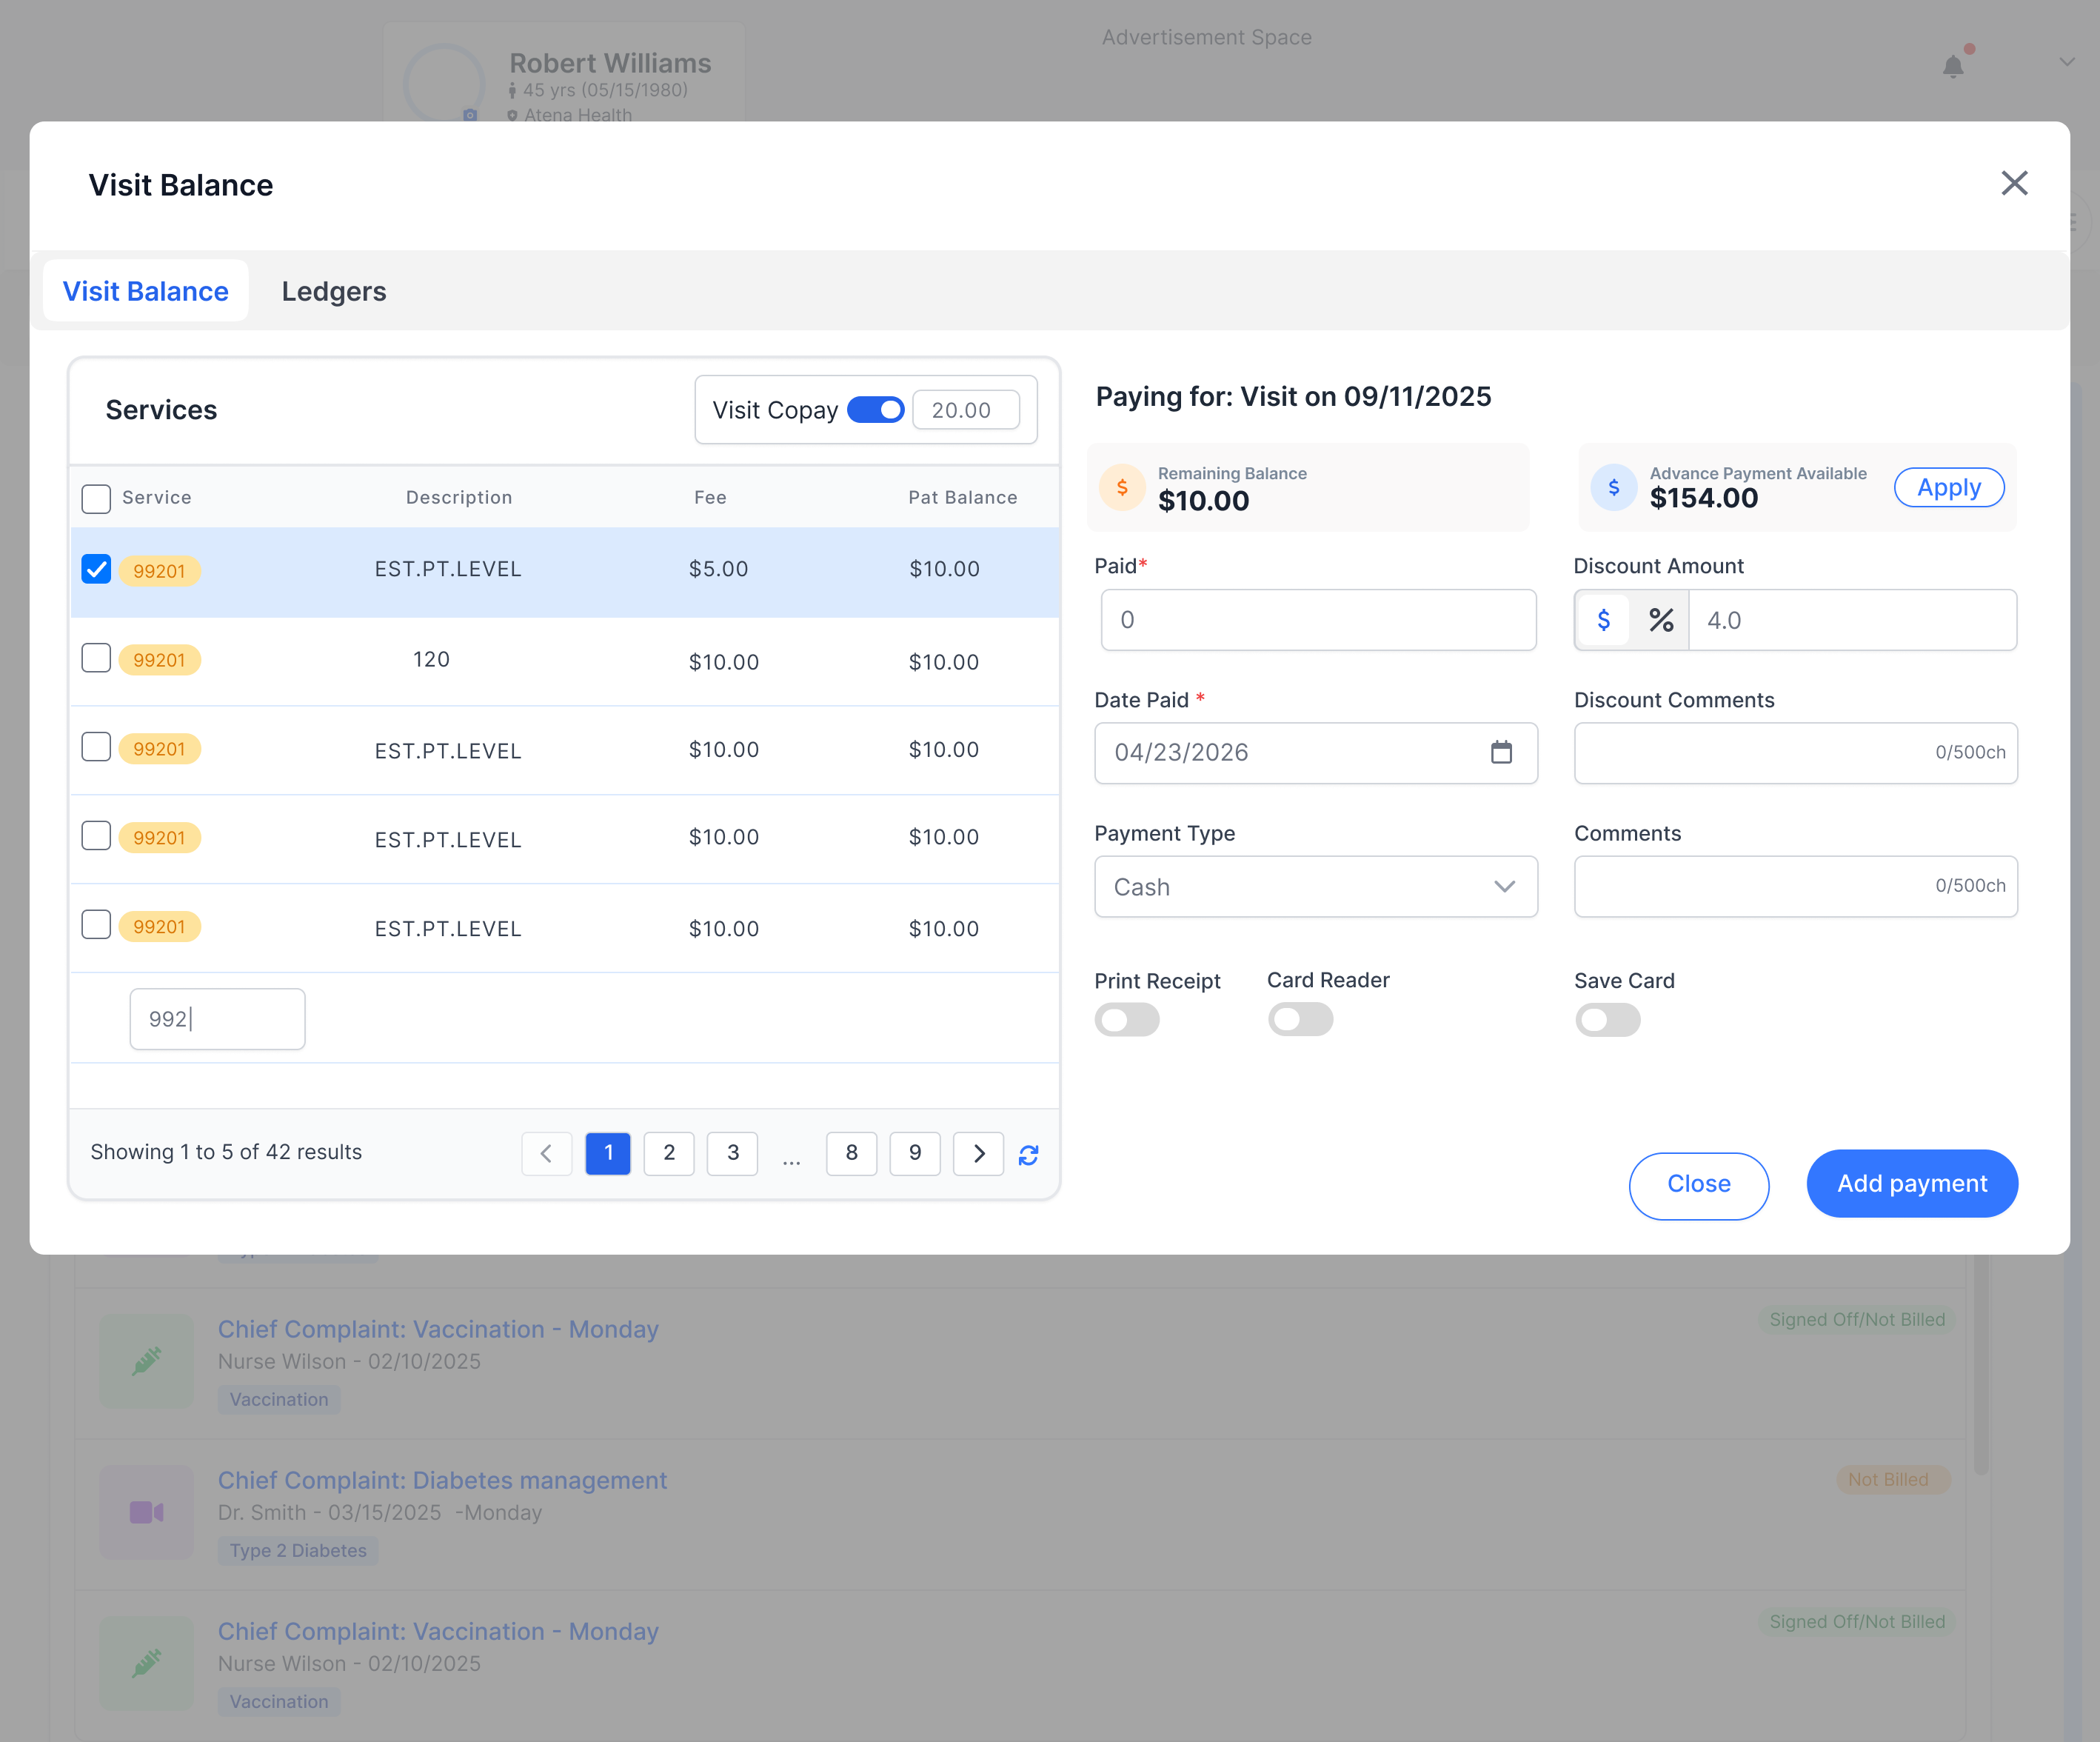Expand the top-right chevron menu in background

2067,62
